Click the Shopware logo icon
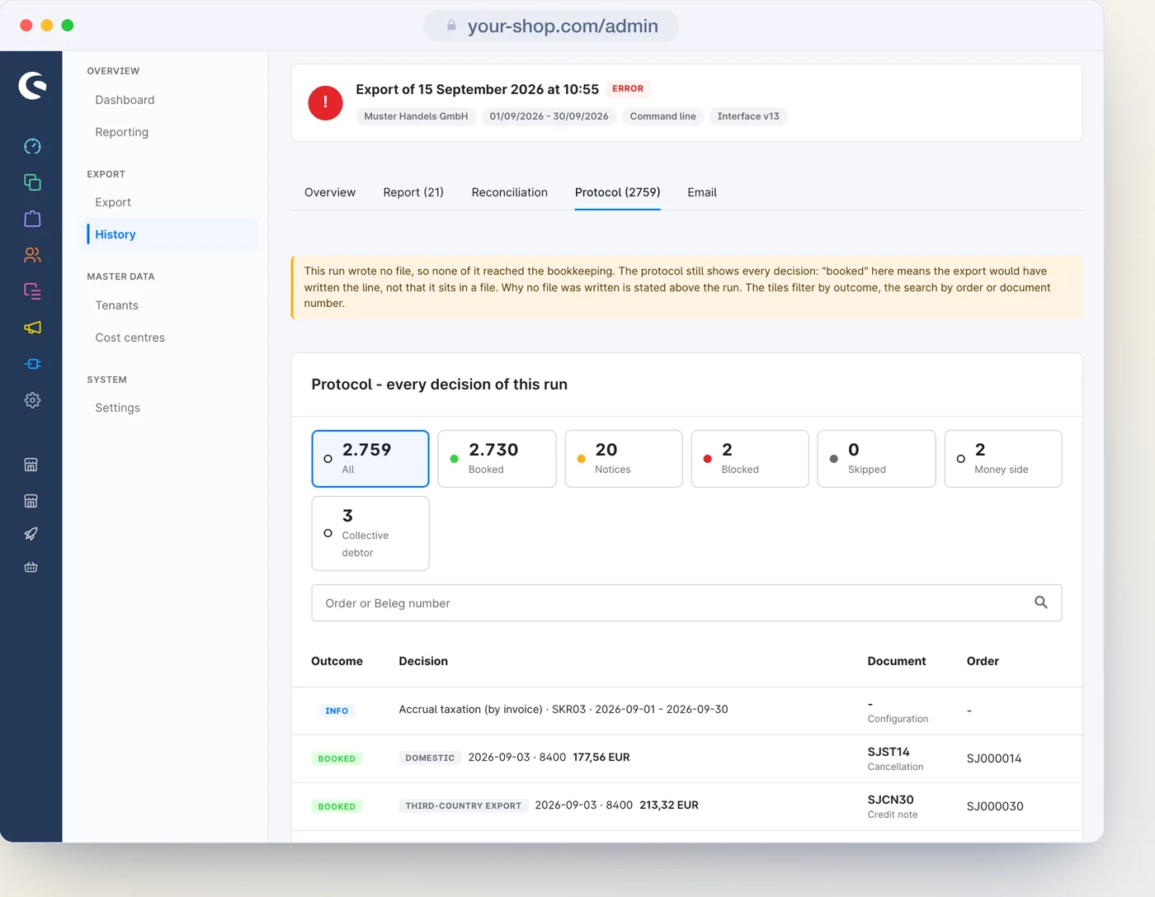This screenshot has height=897, width=1155. click(32, 85)
